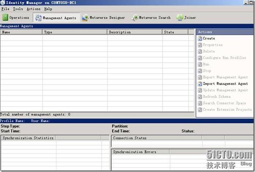This screenshot has width=255, height=172.
Task: Click Create Extension Projects icon
Action: 200,110
